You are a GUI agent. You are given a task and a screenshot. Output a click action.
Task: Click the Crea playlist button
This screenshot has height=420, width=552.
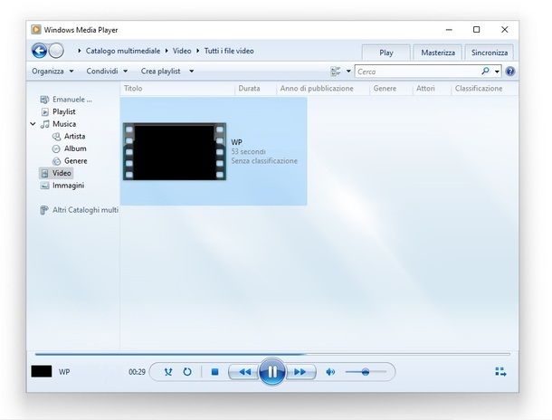point(160,72)
